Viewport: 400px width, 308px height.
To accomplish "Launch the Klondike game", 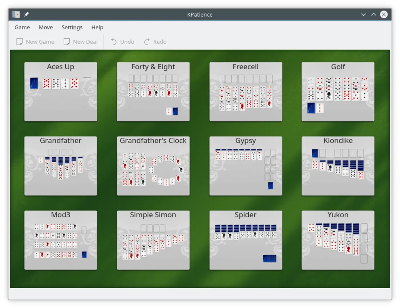I will [x=338, y=166].
